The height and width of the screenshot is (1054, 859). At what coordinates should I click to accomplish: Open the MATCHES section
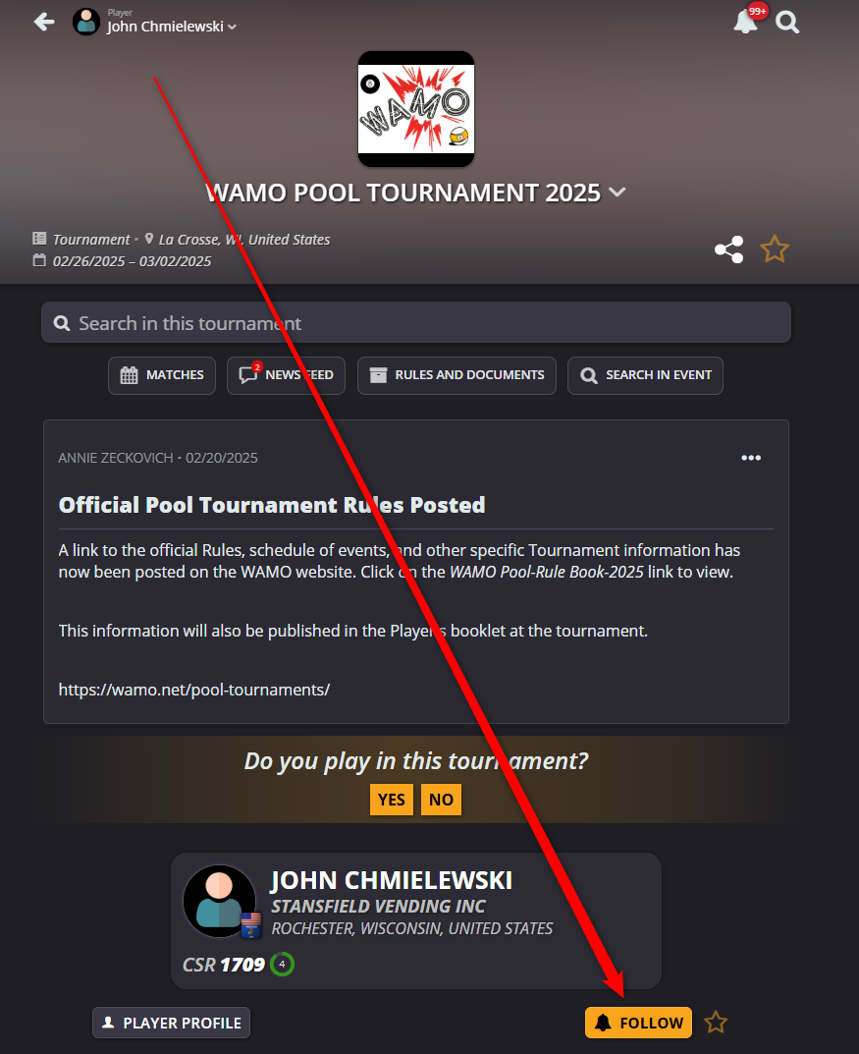[x=162, y=375]
